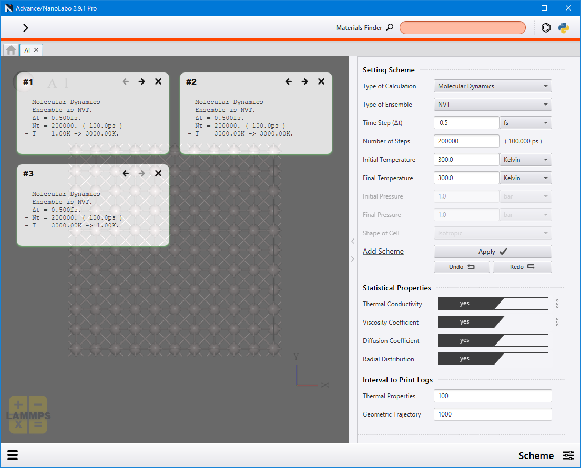This screenshot has width=581, height=468.
Task: Delete scheme #1 card
Action: pyautogui.click(x=158, y=81)
